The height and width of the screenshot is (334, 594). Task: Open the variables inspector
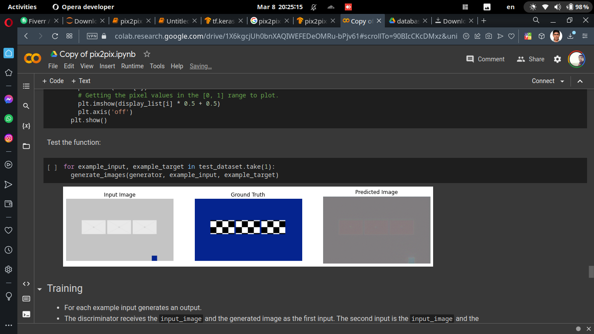[x=26, y=126]
